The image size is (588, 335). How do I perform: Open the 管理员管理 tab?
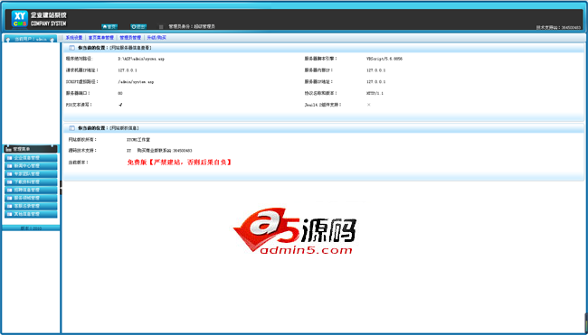(130, 38)
